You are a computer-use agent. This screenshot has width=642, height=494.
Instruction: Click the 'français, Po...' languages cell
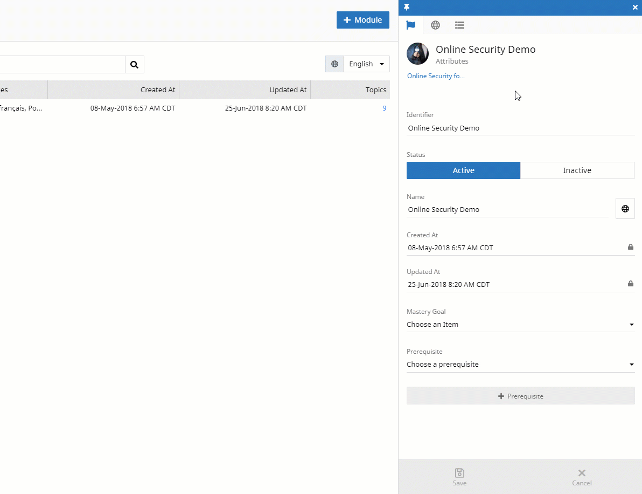[x=21, y=108]
